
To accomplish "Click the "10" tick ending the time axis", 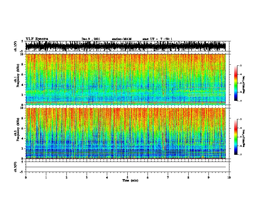I will (229, 178).
